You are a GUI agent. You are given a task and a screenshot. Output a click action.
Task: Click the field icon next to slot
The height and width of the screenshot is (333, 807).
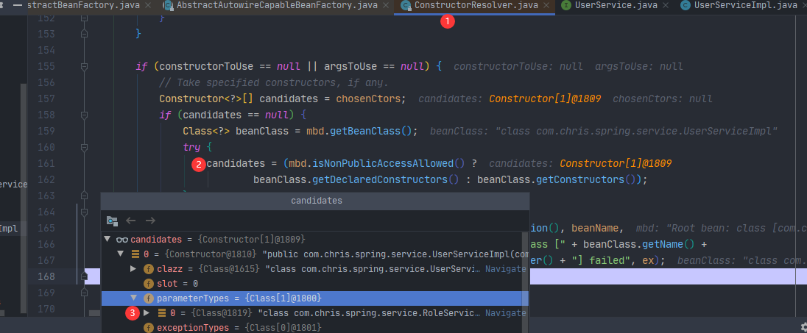149,284
